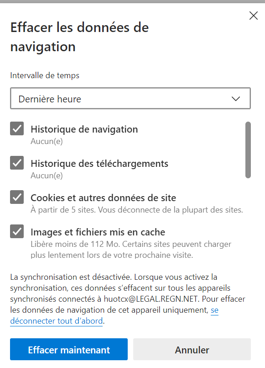Click the vertical scrollbar thumb in the list
265x368 pixels.
[248, 150]
